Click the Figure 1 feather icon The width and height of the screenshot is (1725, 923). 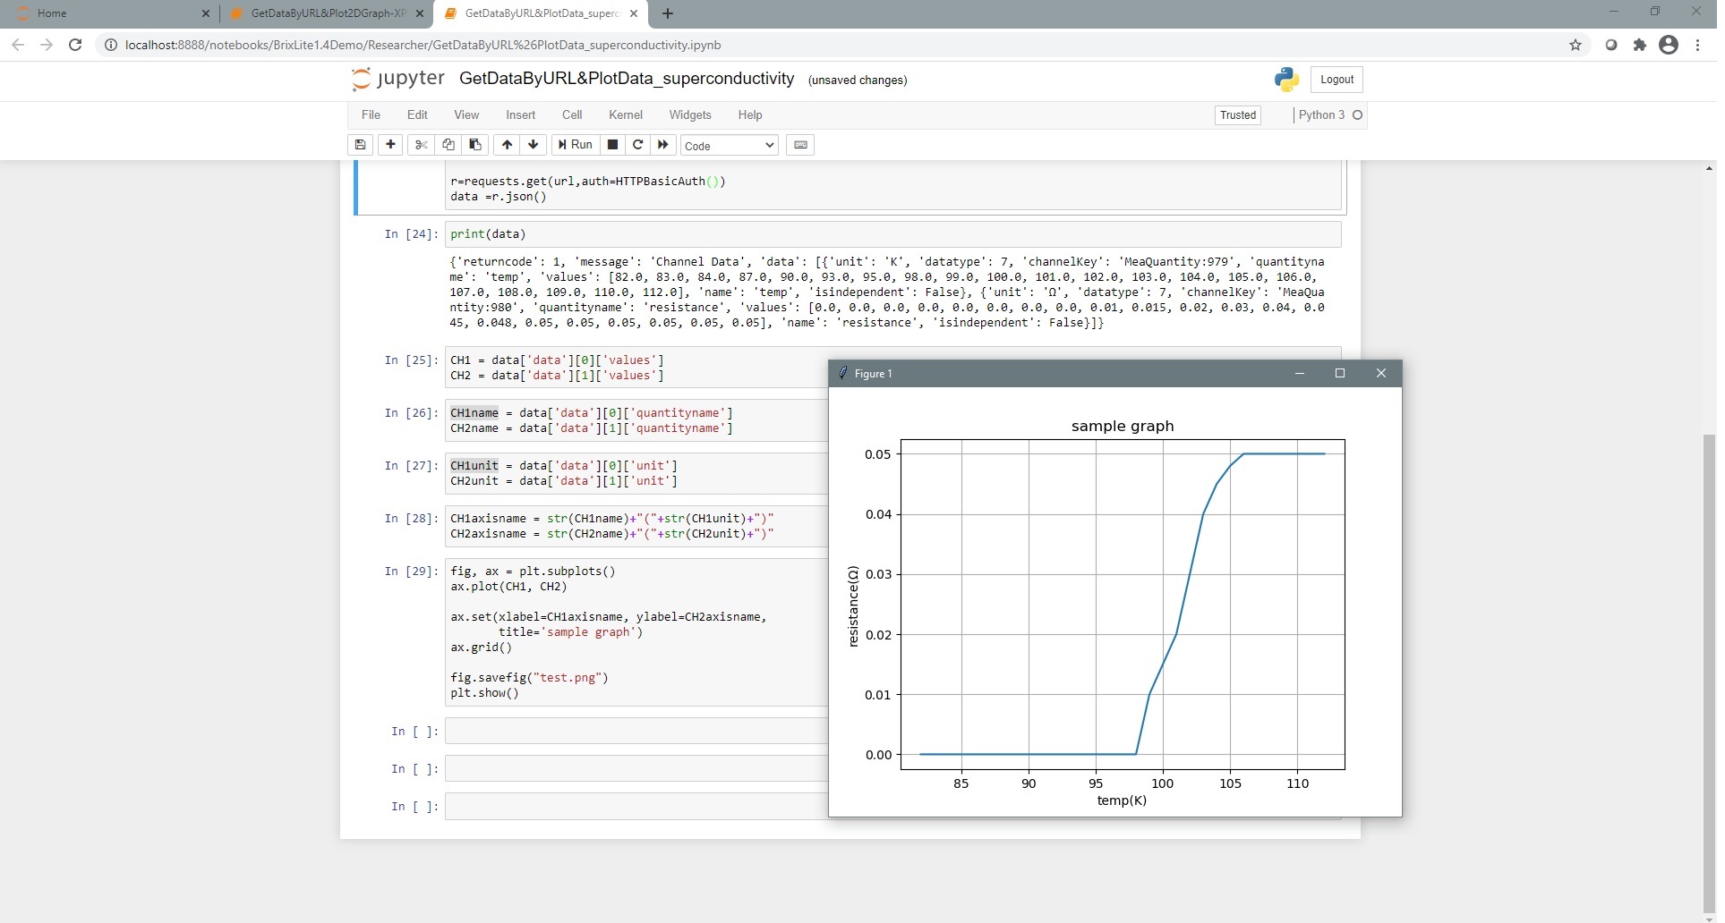[x=842, y=373]
